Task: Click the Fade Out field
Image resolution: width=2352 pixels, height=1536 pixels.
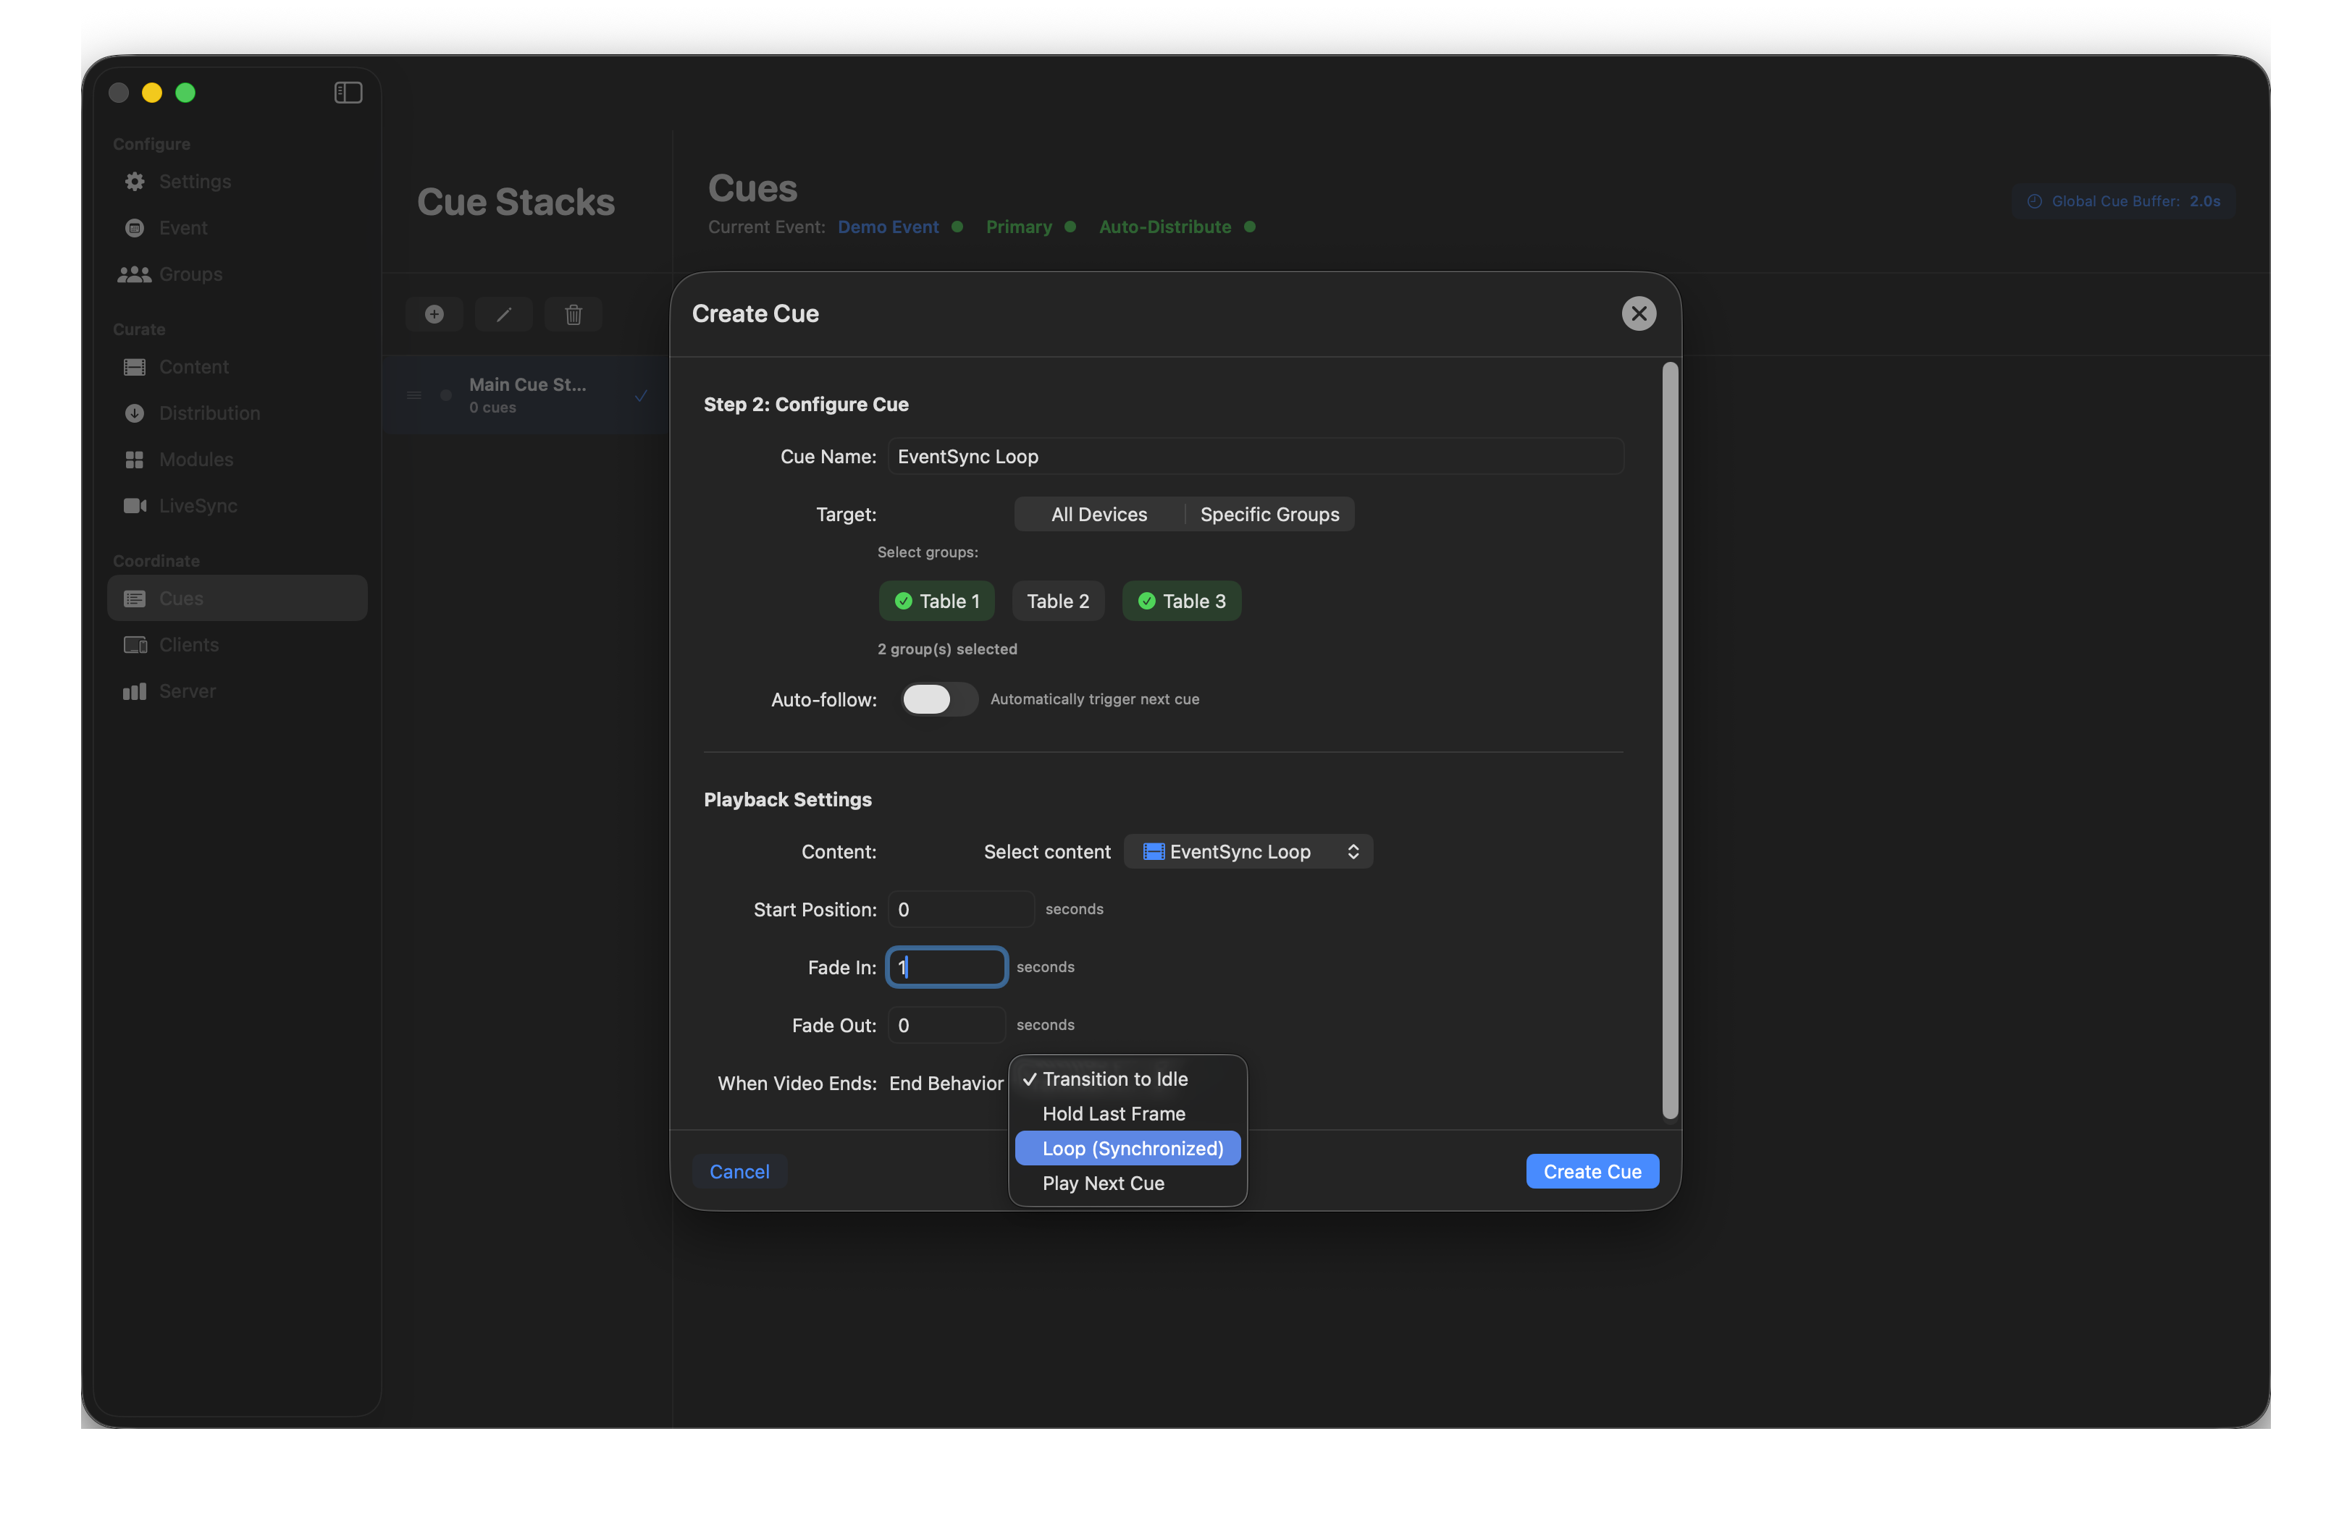Action: (946, 1025)
